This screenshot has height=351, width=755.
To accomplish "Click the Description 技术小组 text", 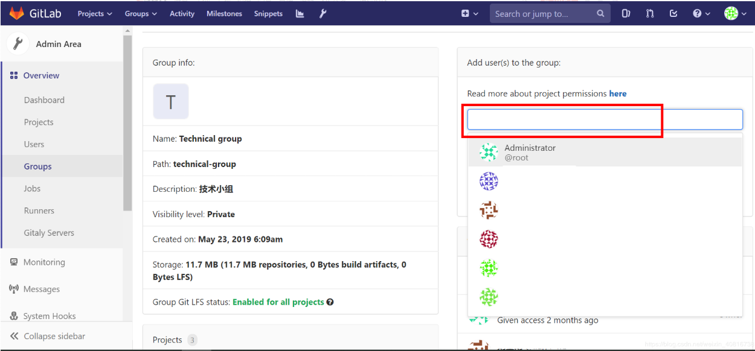I will 193,189.
